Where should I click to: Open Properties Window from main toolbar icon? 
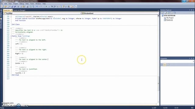(63, 6)
